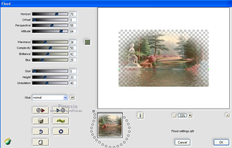Screen dimensions: 232x148
Task: Click the Waviness slider
Action: (x=50, y=42)
